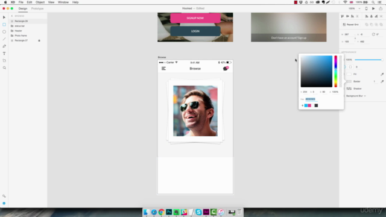This screenshot has width=386, height=217.
Task: Select the Artboard tool
Action: pos(4,60)
